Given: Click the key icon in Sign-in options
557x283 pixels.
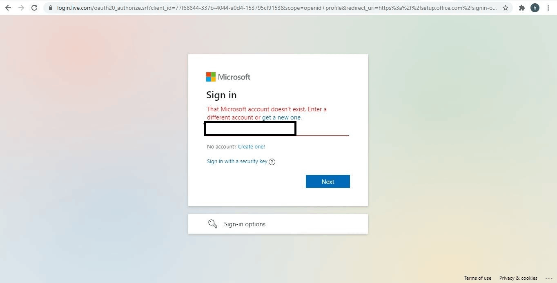Looking at the screenshot, I should (213, 224).
